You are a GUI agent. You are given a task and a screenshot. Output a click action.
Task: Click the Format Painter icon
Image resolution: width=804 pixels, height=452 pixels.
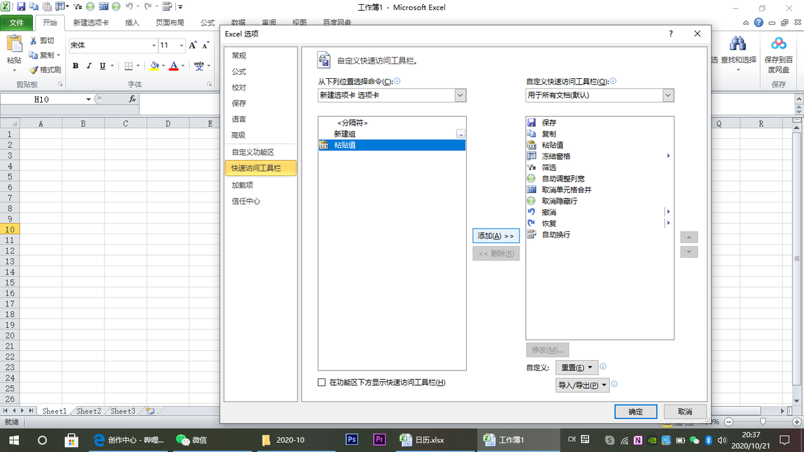click(34, 69)
